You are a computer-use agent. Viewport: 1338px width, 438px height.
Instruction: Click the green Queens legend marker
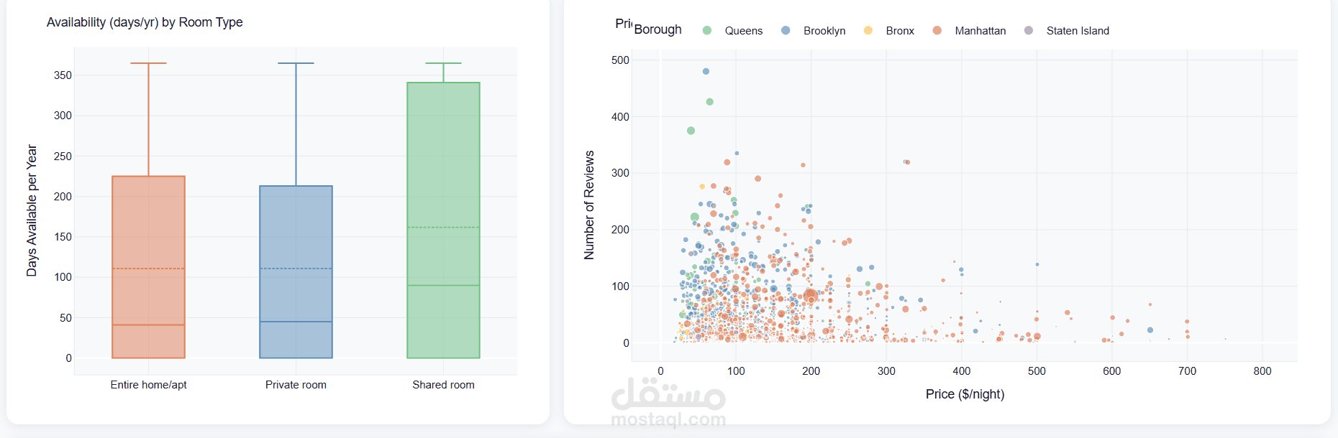pos(707,30)
